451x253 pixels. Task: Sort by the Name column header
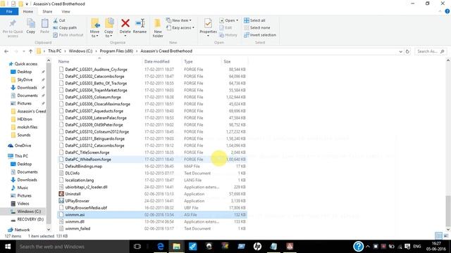click(64, 61)
